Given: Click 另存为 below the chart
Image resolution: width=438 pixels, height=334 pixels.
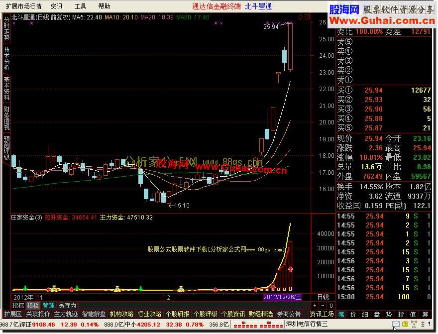Looking at the screenshot, I should point(67,306).
